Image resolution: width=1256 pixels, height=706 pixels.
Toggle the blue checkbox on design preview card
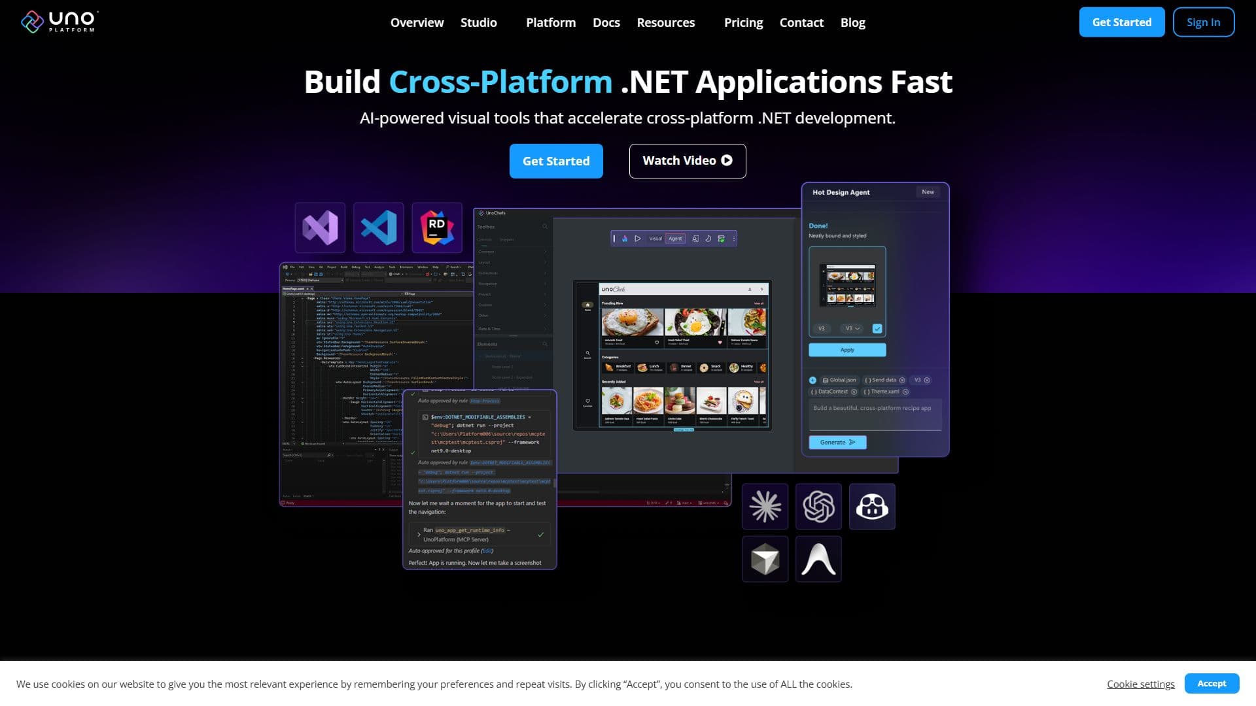click(877, 328)
